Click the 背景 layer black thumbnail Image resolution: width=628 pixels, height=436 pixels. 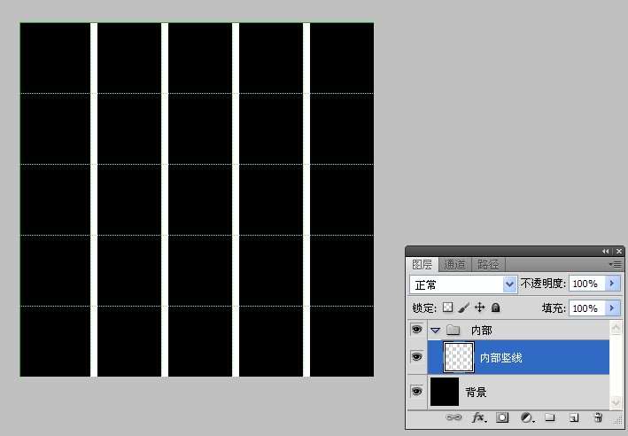click(x=445, y=392)
